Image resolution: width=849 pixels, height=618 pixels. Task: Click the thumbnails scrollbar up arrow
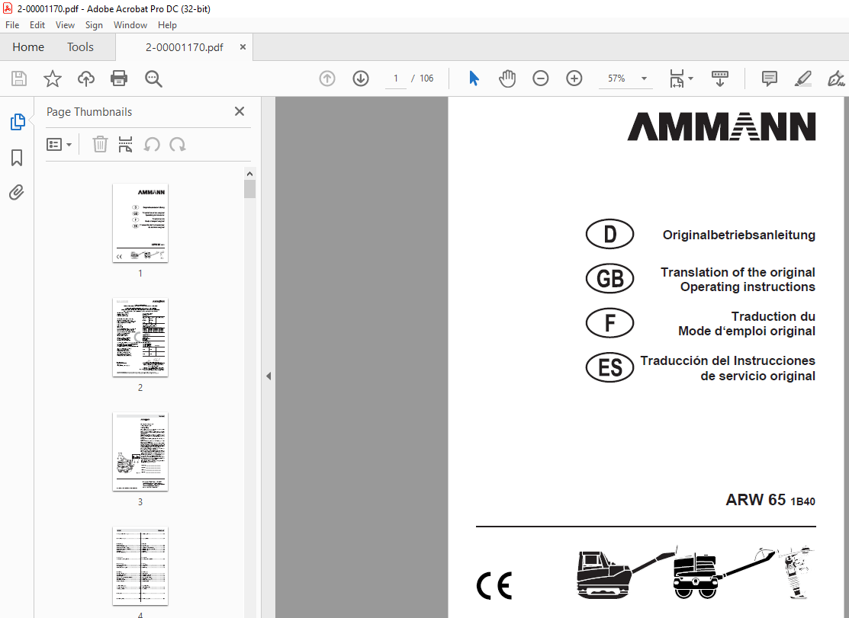249,174
